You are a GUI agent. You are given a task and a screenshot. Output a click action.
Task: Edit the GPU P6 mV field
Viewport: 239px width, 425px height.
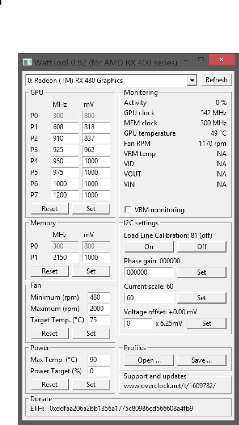[96, 184]
